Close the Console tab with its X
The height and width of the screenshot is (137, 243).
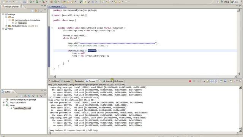98,81
